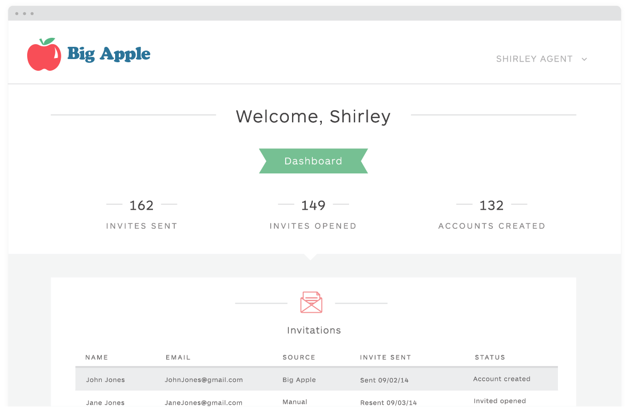Select the Accounts Created label
Image resolution: width=632 pixels, height=407 pixels.
492,226
